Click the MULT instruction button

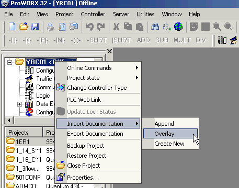pyautogui.click(x=182, y=40)
